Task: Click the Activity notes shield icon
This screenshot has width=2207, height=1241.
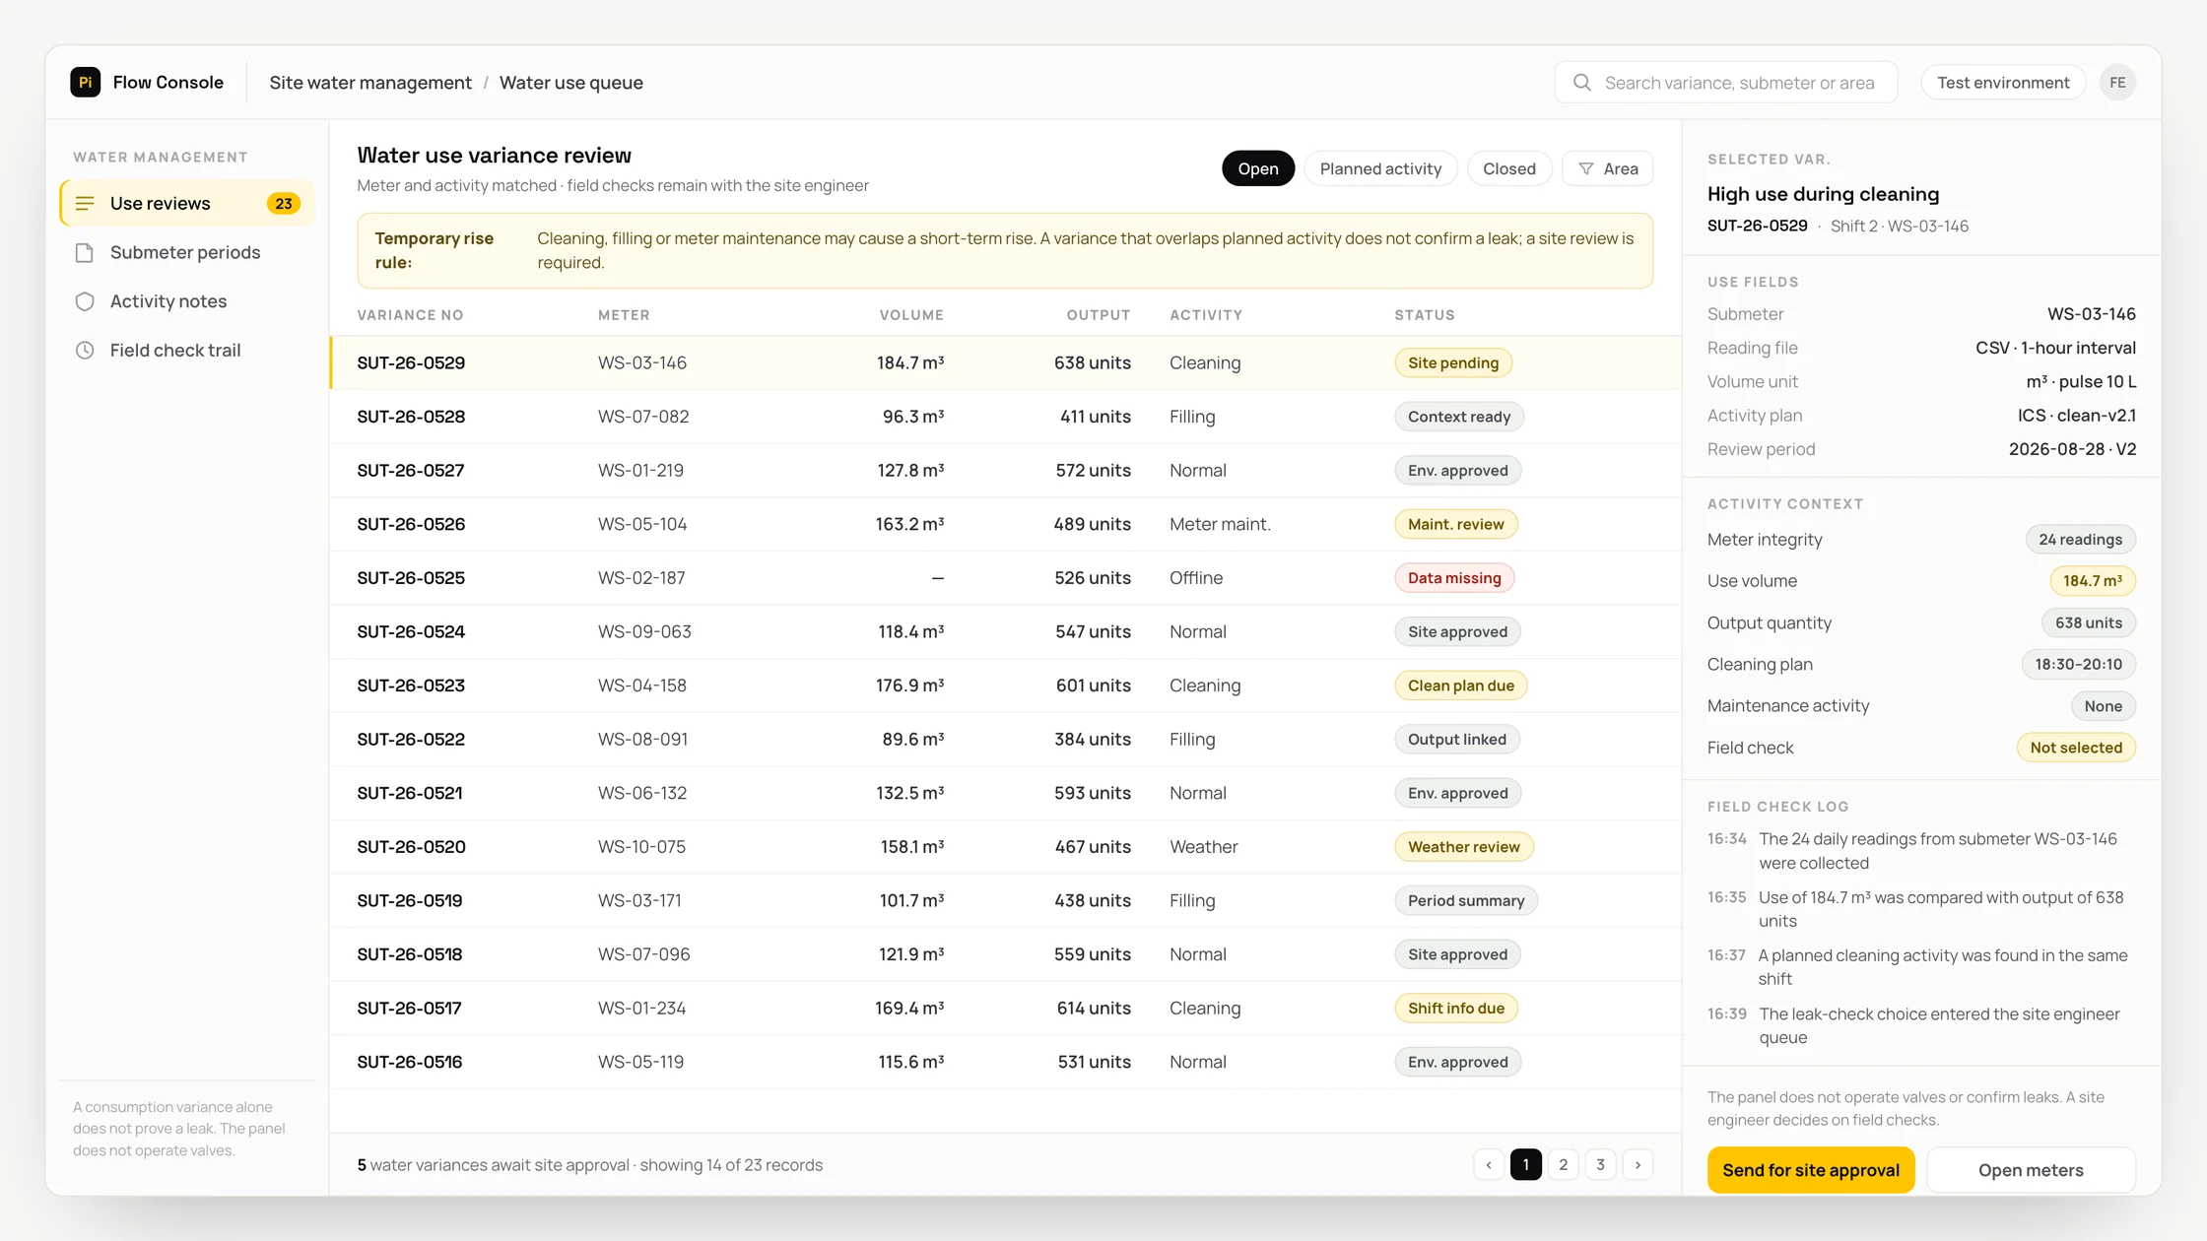Action: click(x=85, y=301)
